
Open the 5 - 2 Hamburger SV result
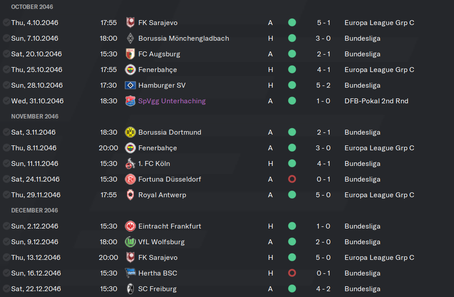pos(323,85)
